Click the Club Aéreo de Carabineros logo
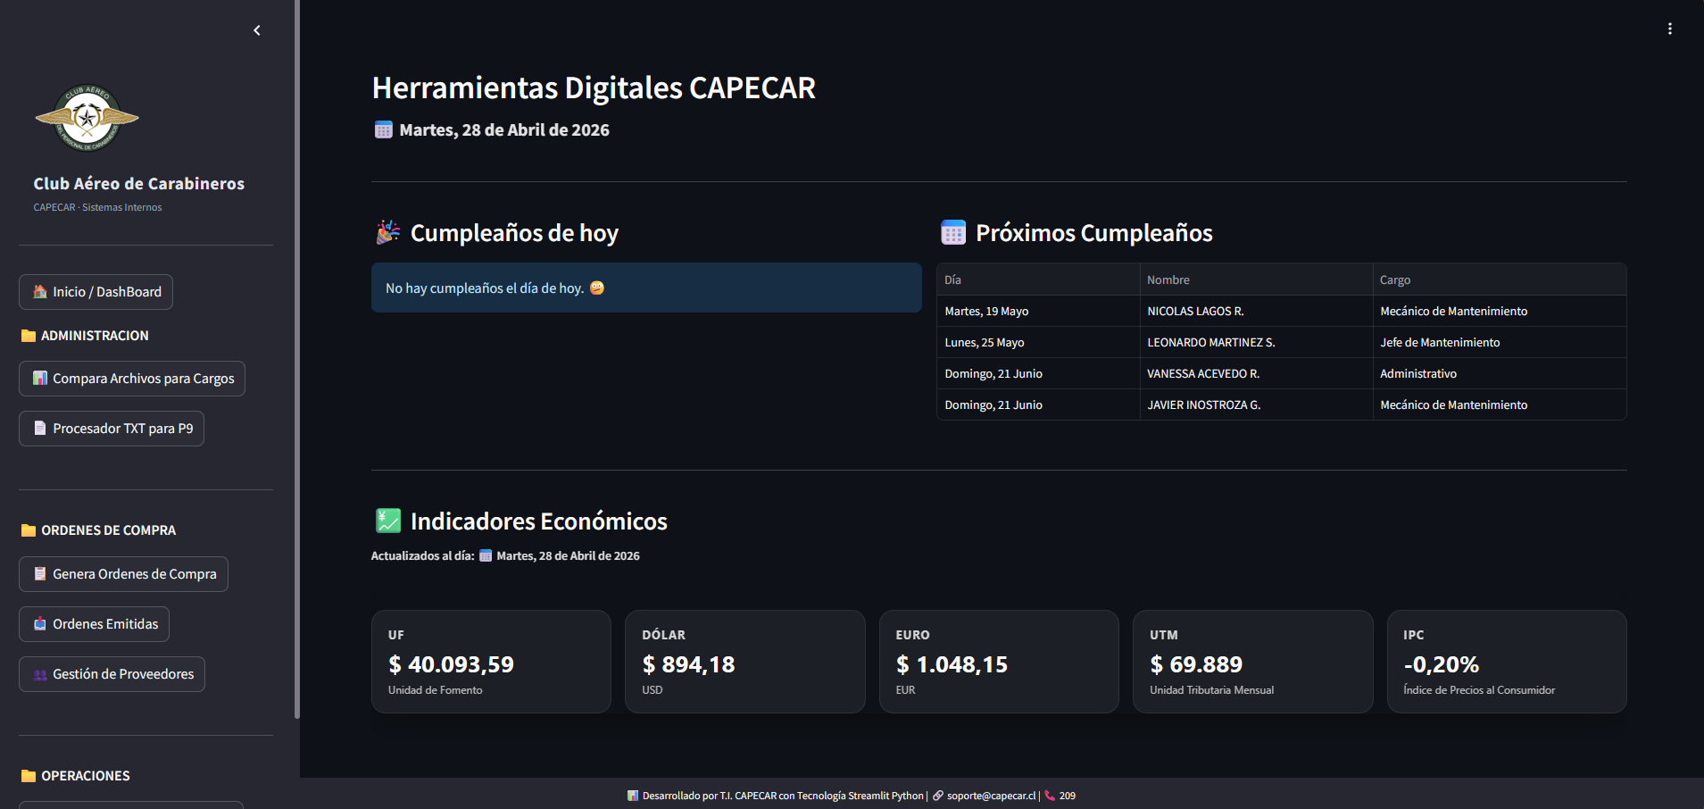The image size is (1704, 809). (87, 117)
